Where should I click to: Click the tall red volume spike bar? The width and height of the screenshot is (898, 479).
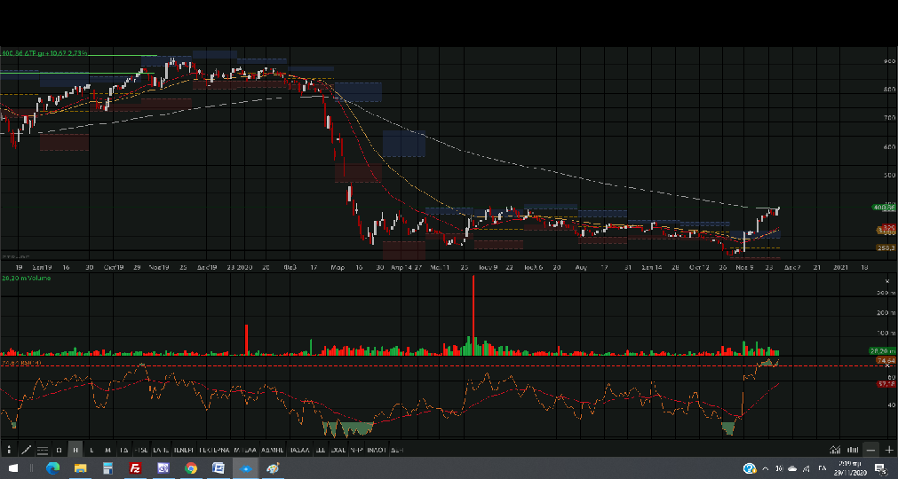[473, 310]
